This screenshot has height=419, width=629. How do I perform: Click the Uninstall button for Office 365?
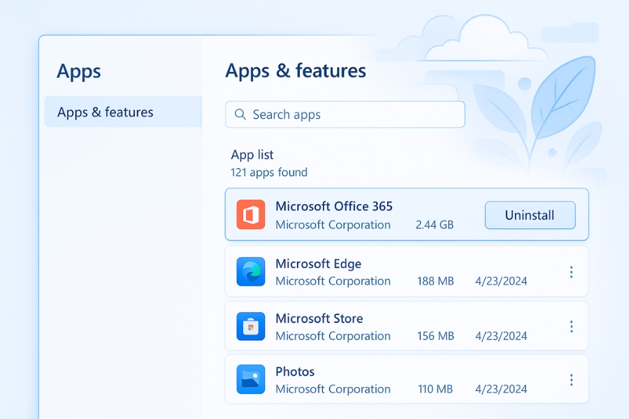pyautogui.click(x=530, y=215)
